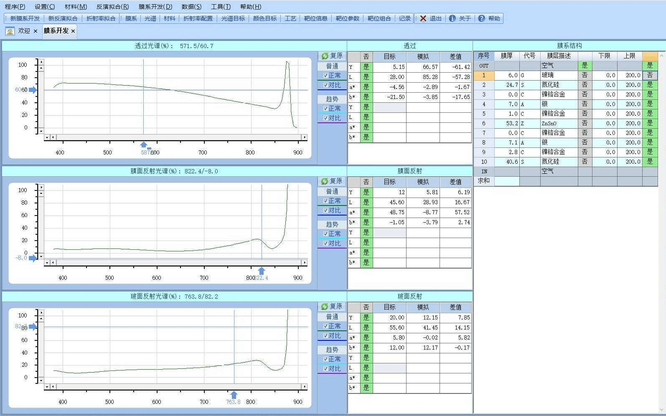The width and height of the screenshot is (666, 416).
Task: Click the 普通 button in glass reflection panel
Action: (x=332, y=317)
